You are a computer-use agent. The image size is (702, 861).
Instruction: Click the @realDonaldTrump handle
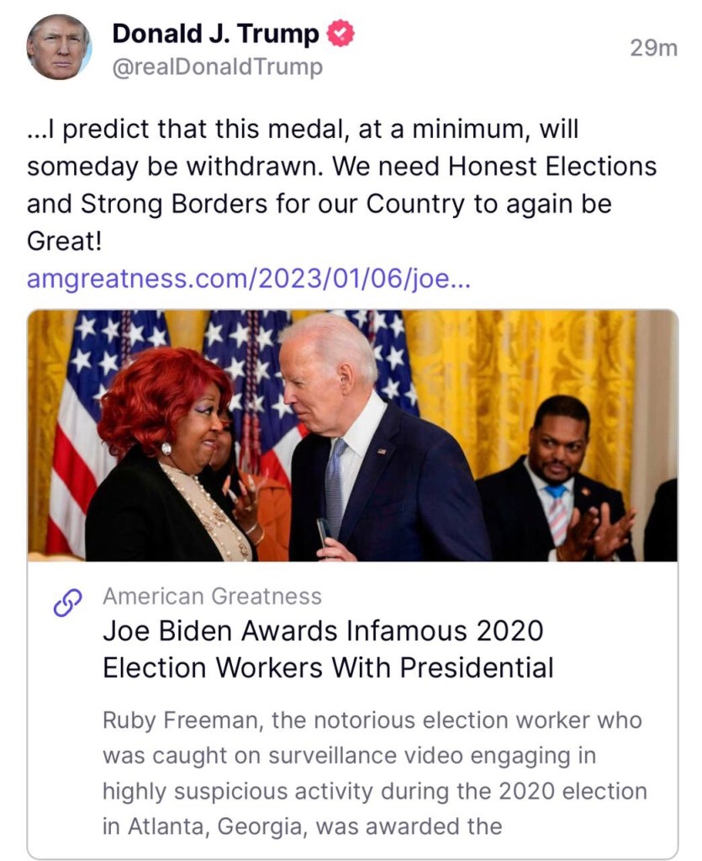217,68
